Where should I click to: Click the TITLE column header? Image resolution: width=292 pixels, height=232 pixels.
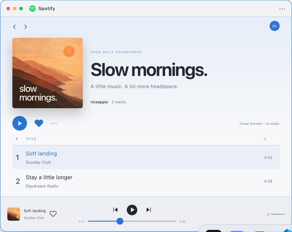[x=31, y=139]
